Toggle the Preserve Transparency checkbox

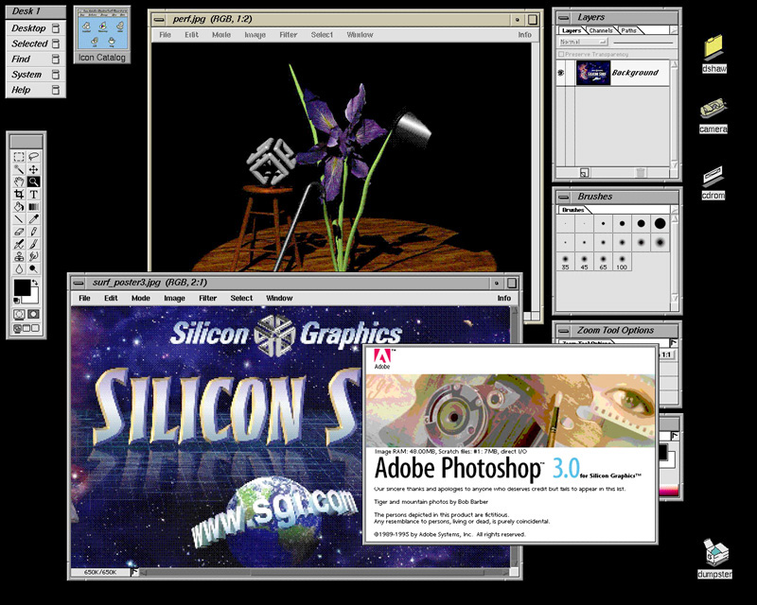click(560, 54)
